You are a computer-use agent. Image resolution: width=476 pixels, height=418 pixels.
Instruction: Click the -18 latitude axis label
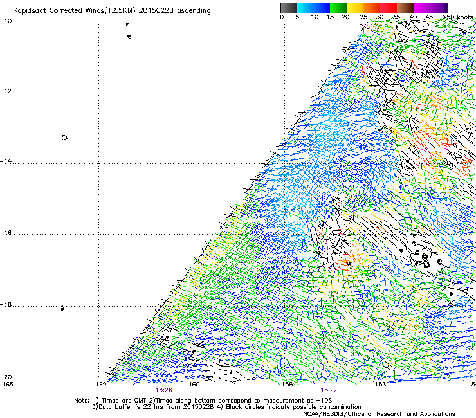(x=6, y=305)
